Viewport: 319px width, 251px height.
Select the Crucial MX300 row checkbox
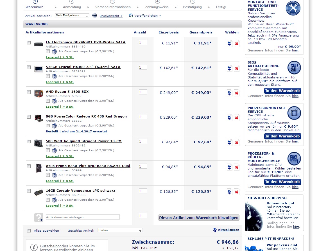coord(29,67)
